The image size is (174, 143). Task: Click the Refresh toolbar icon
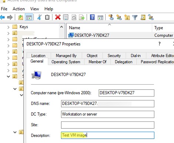(74, 17)
